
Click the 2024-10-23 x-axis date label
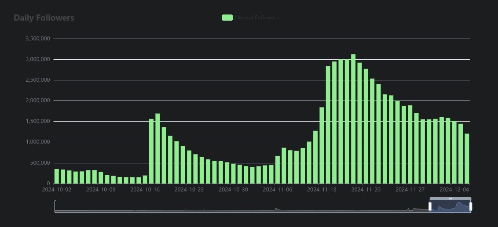189,190
